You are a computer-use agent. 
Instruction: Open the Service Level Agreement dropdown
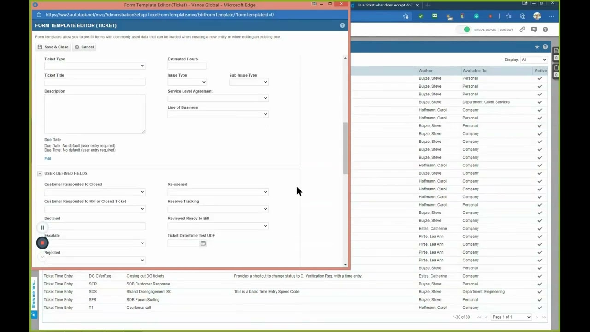click(218, 98)
